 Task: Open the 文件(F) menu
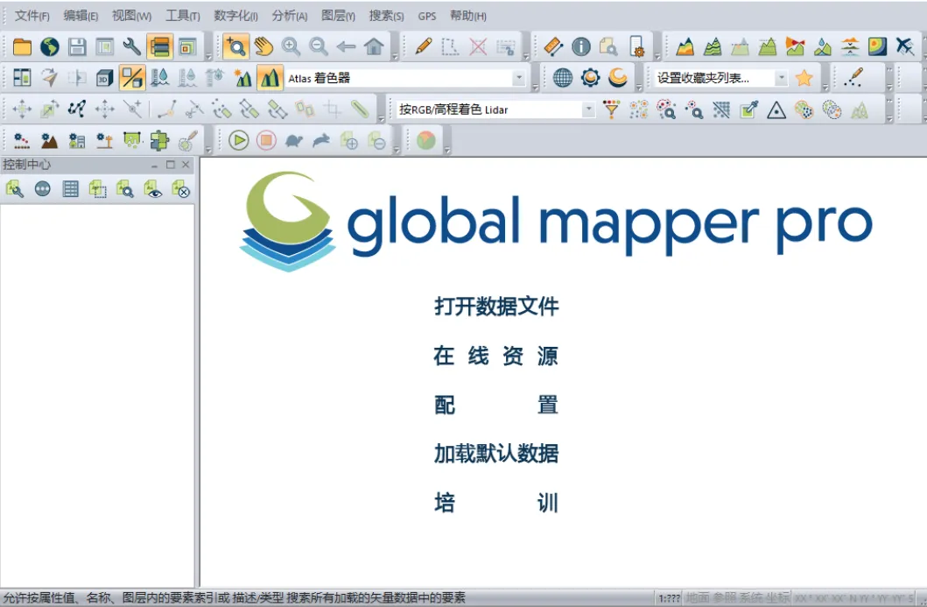coord(32,16)
